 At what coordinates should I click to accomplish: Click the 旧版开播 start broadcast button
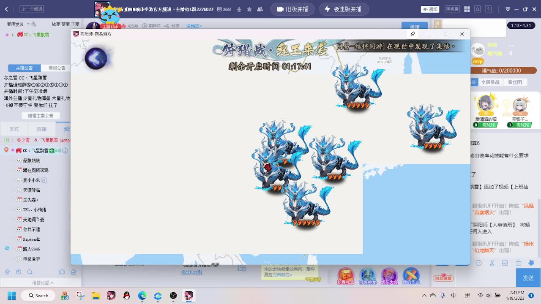[292, 8]
